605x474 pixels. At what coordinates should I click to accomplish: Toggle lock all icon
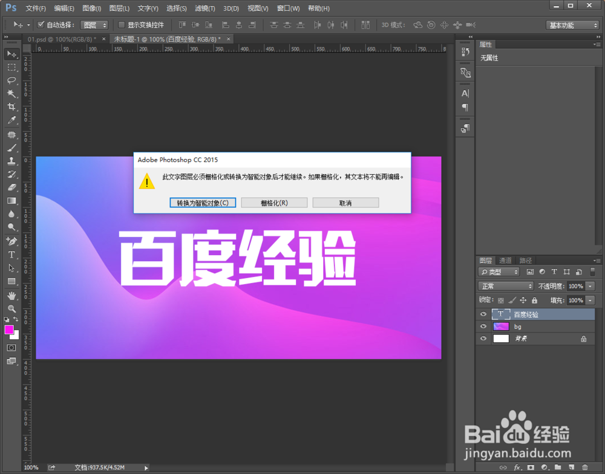(534, 300)
